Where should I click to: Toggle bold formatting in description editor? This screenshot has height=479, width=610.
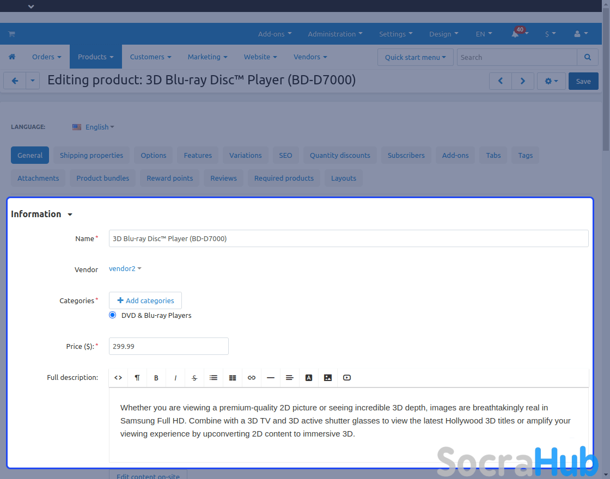(156, 378)
